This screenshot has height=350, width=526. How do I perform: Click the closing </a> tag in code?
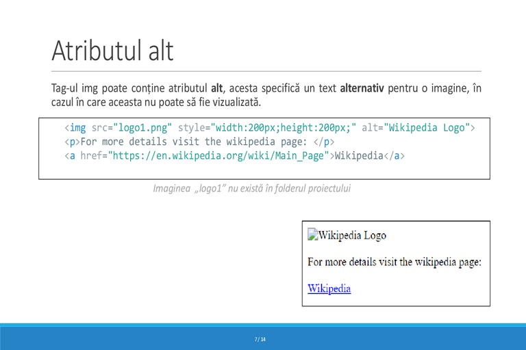pos(394,156)
